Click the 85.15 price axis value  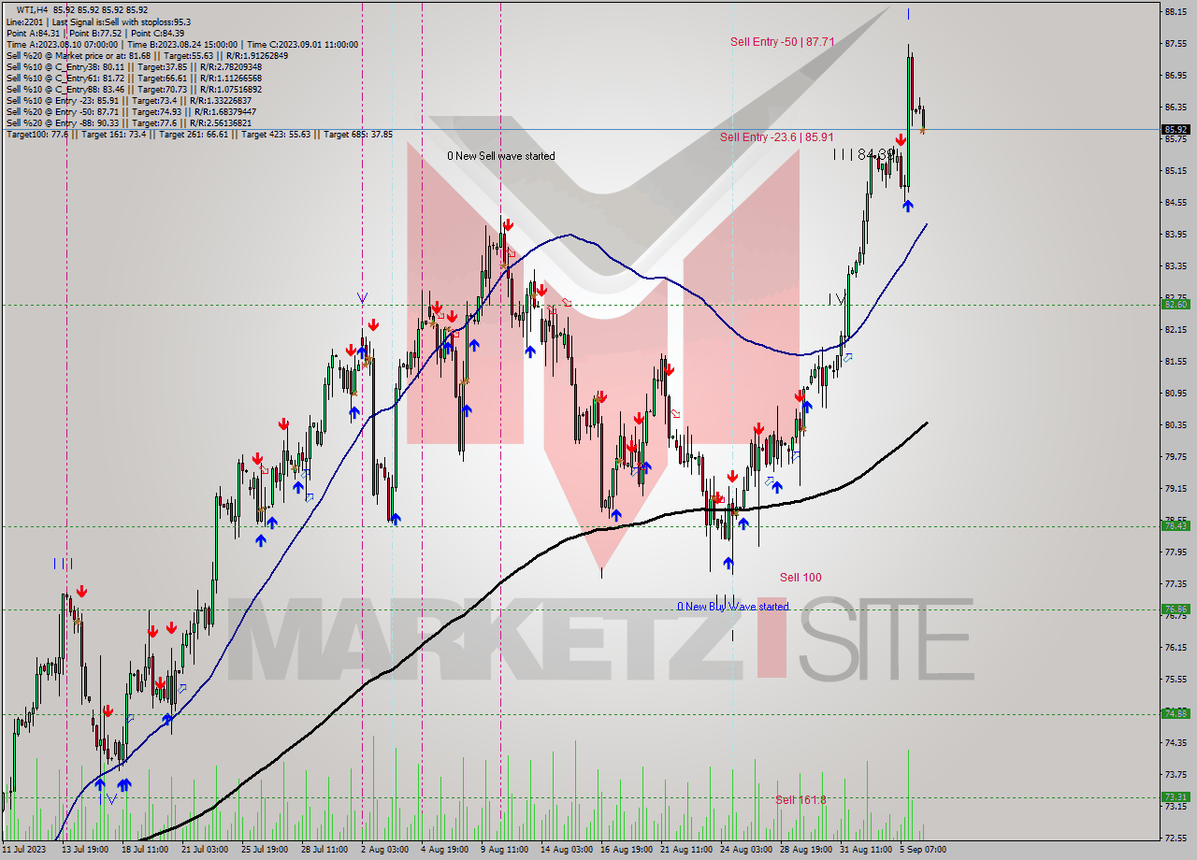pos(1175,170)
